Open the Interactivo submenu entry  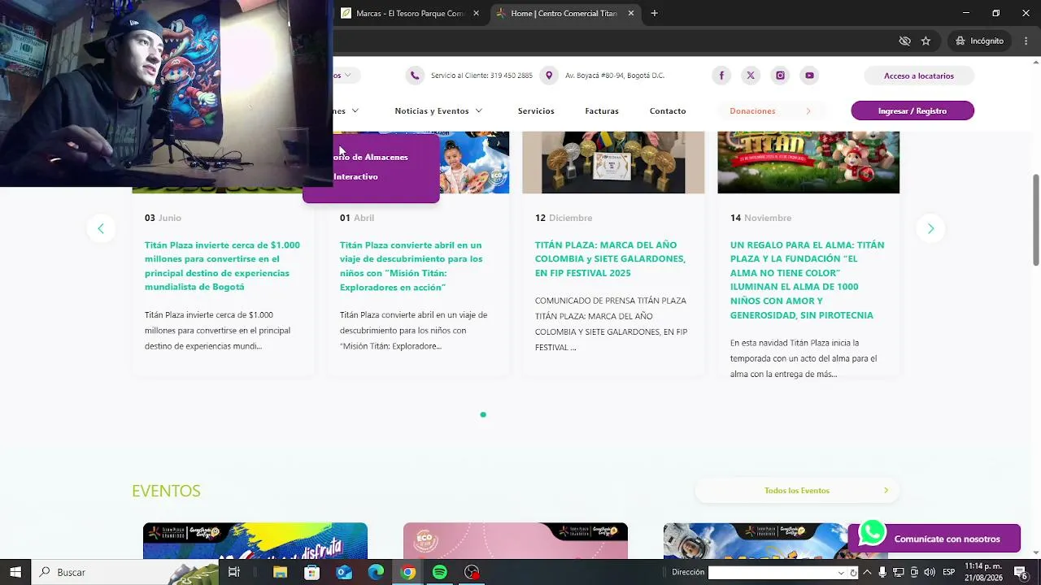point(355,176)
